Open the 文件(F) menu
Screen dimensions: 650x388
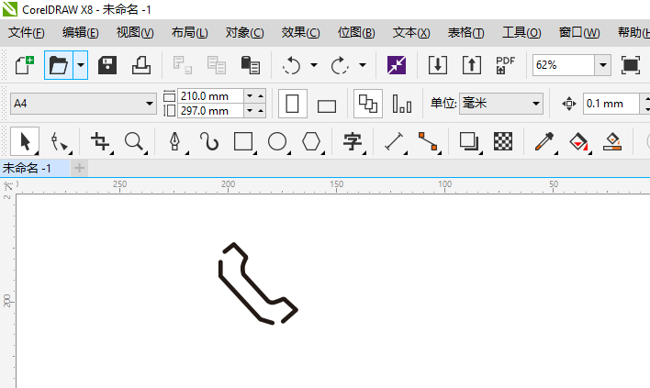26,32
